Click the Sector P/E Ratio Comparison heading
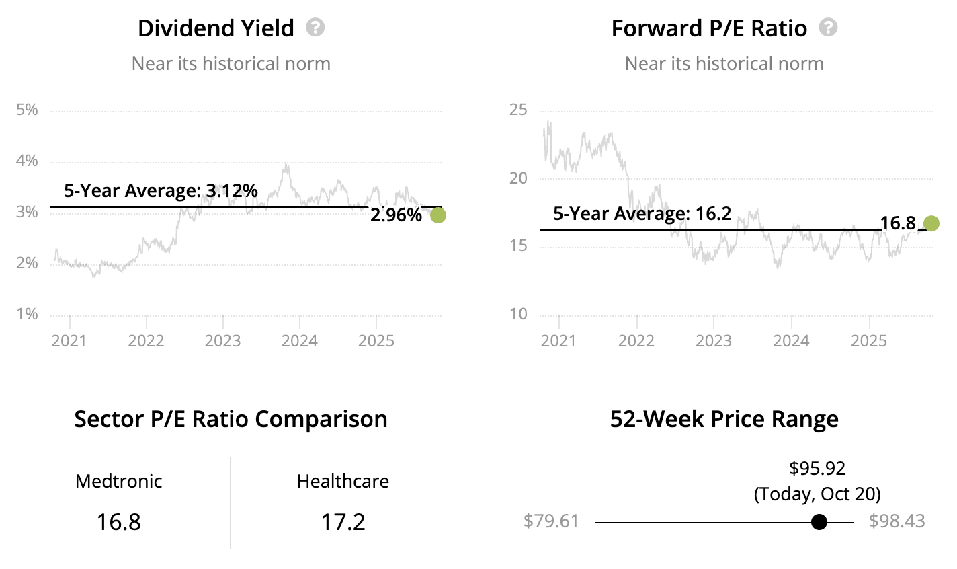The width and height of the screenshot is (957, 569). 231,419
